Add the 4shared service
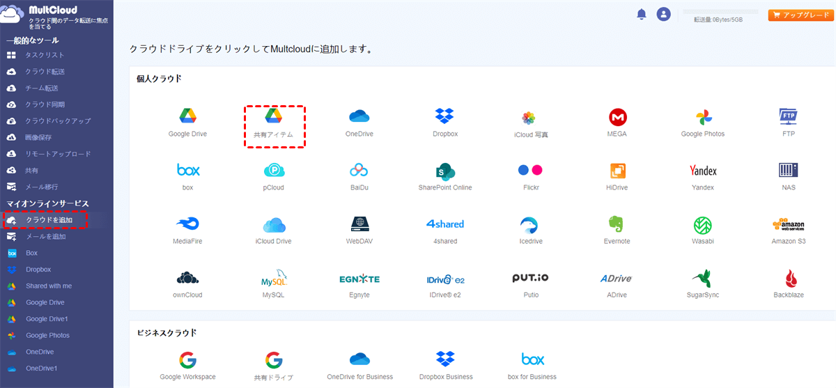 click(x=444, y=224)
